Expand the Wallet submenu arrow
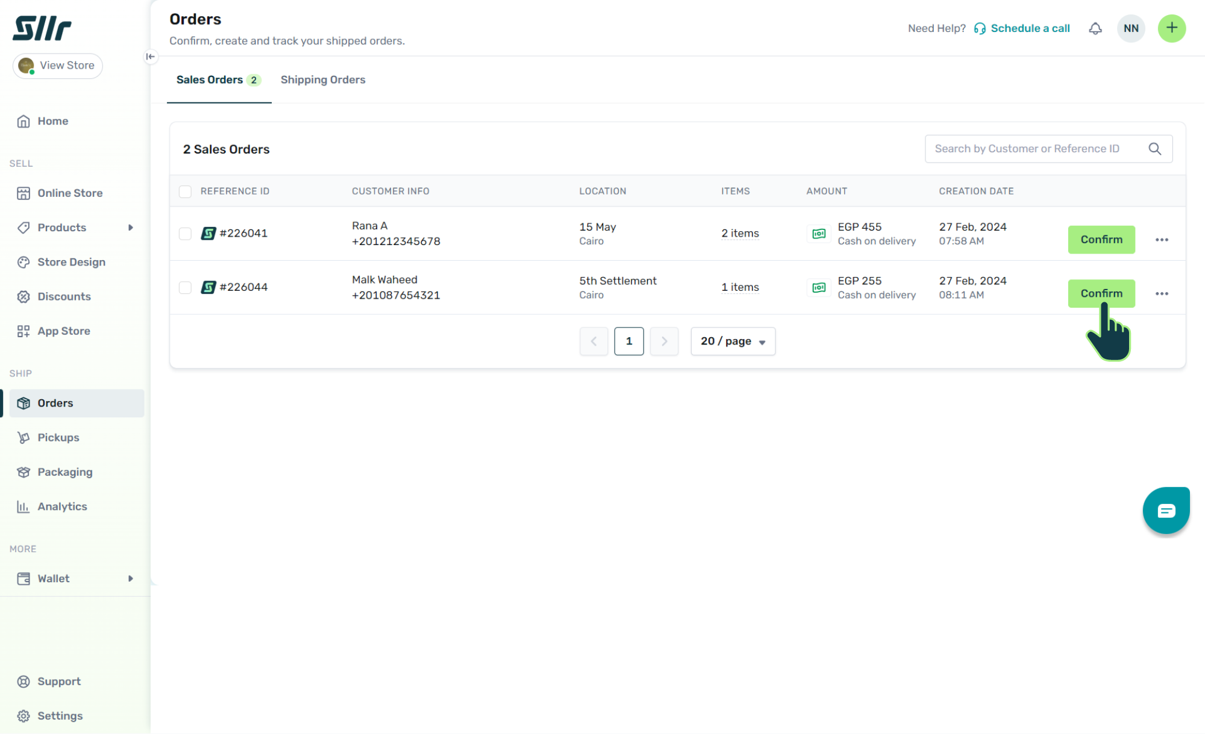The width and height of the screenshot is (1205, 734). coord(130,579)
